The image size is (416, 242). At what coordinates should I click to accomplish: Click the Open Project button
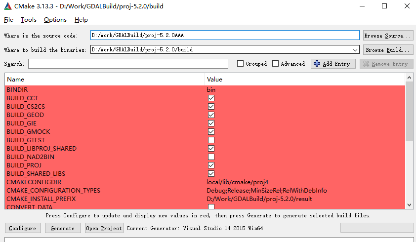(104, 228)
